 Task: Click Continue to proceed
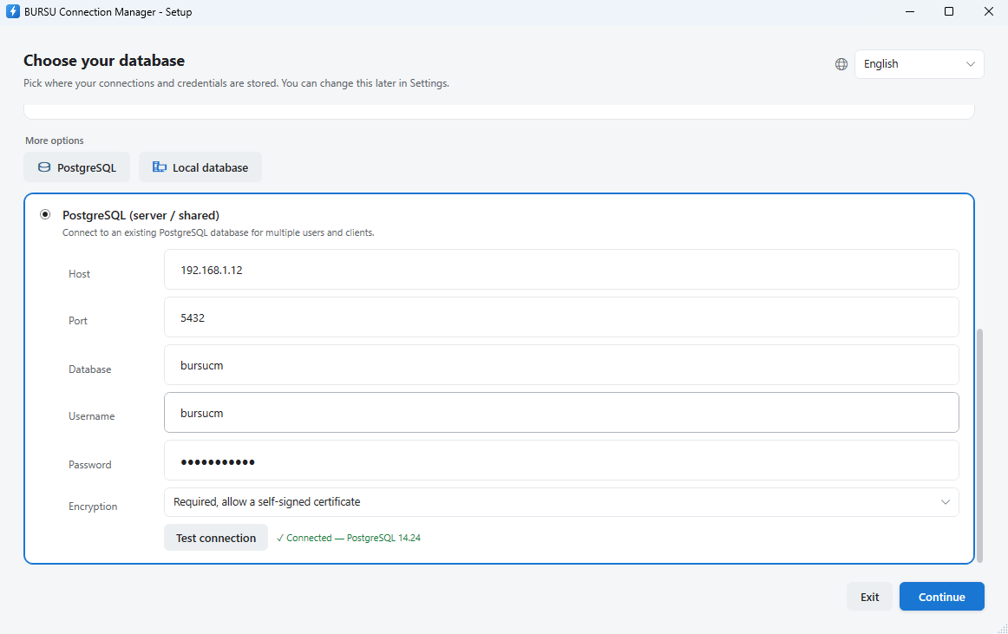942,597
